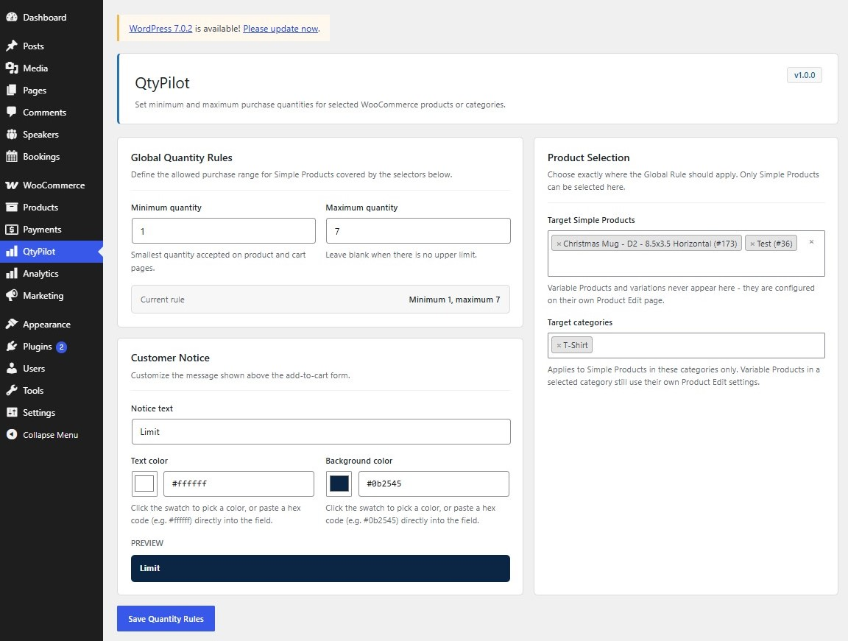
Task: Open the Plugins menu item
Action: tap(52, 347)
